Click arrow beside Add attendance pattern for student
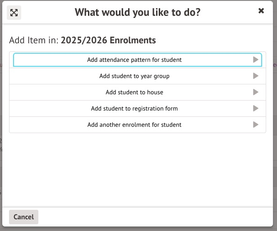 256,60
